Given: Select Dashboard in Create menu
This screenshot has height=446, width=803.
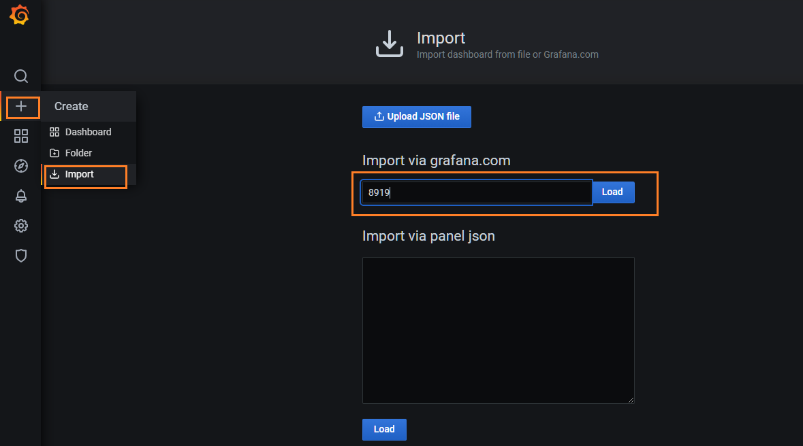Looking at the screenshot, I should click(89, 132).
